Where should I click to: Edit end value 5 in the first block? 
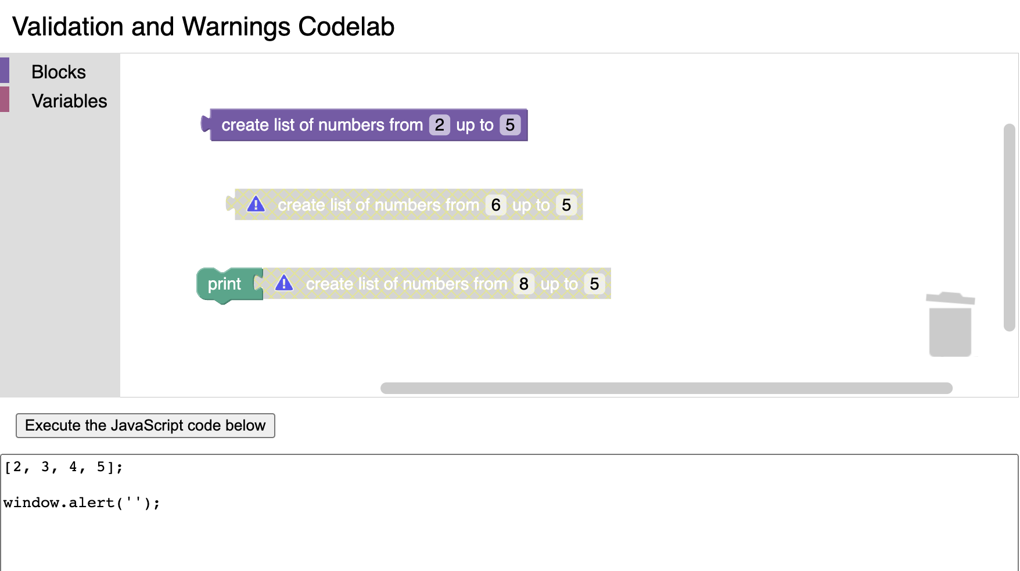coord(510,125)
